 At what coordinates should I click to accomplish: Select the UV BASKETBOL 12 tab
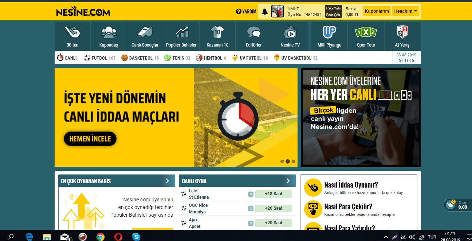pyautogui.click(x=296, y=58)
